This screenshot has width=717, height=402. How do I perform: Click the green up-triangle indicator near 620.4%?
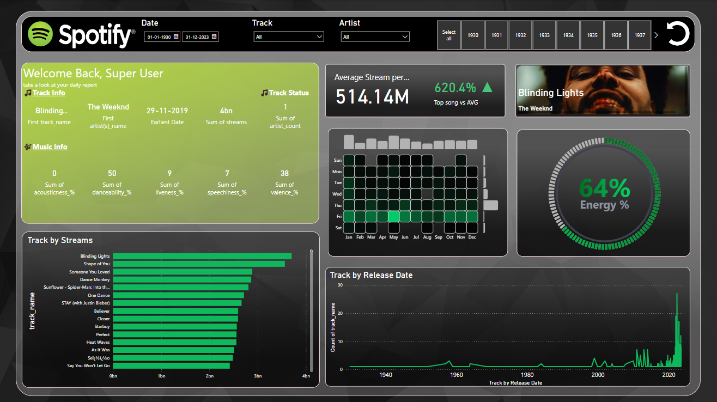[487, 87]
